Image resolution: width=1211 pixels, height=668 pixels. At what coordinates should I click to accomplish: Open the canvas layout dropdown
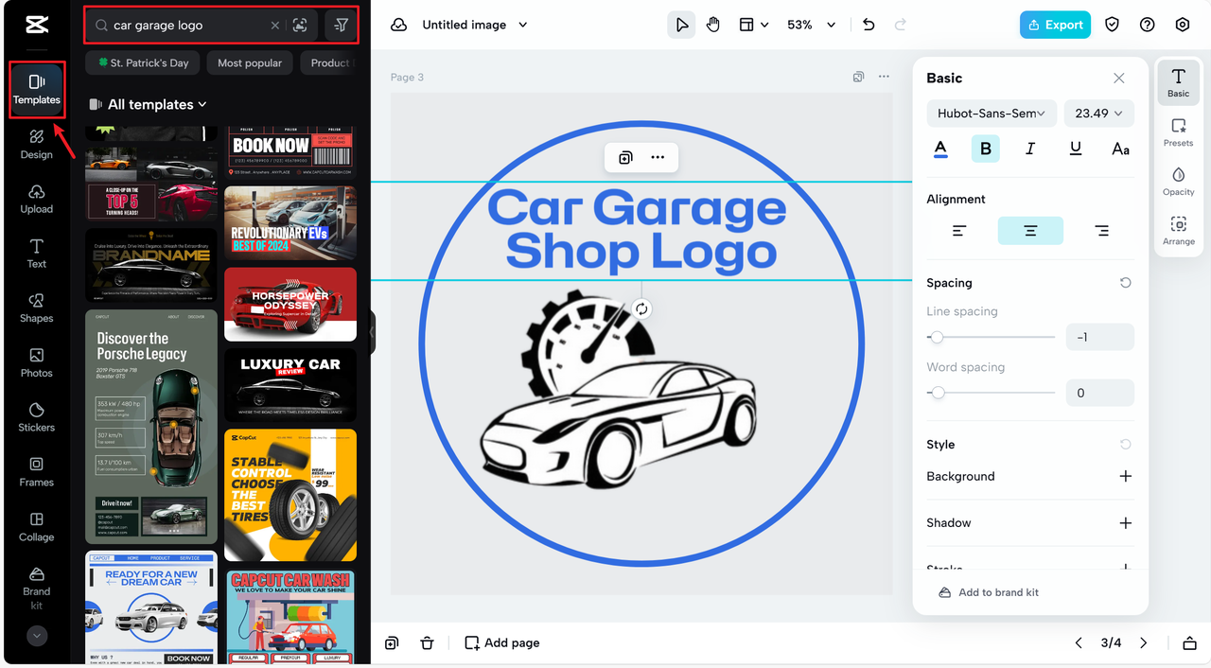[x=753, y=25]
